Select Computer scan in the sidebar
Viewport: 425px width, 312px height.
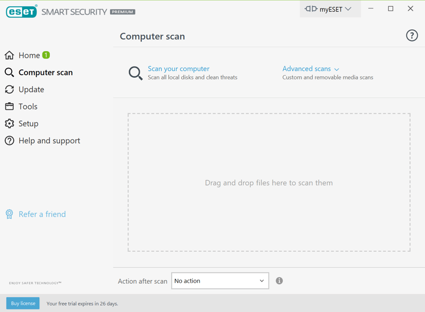pos(46,72)
